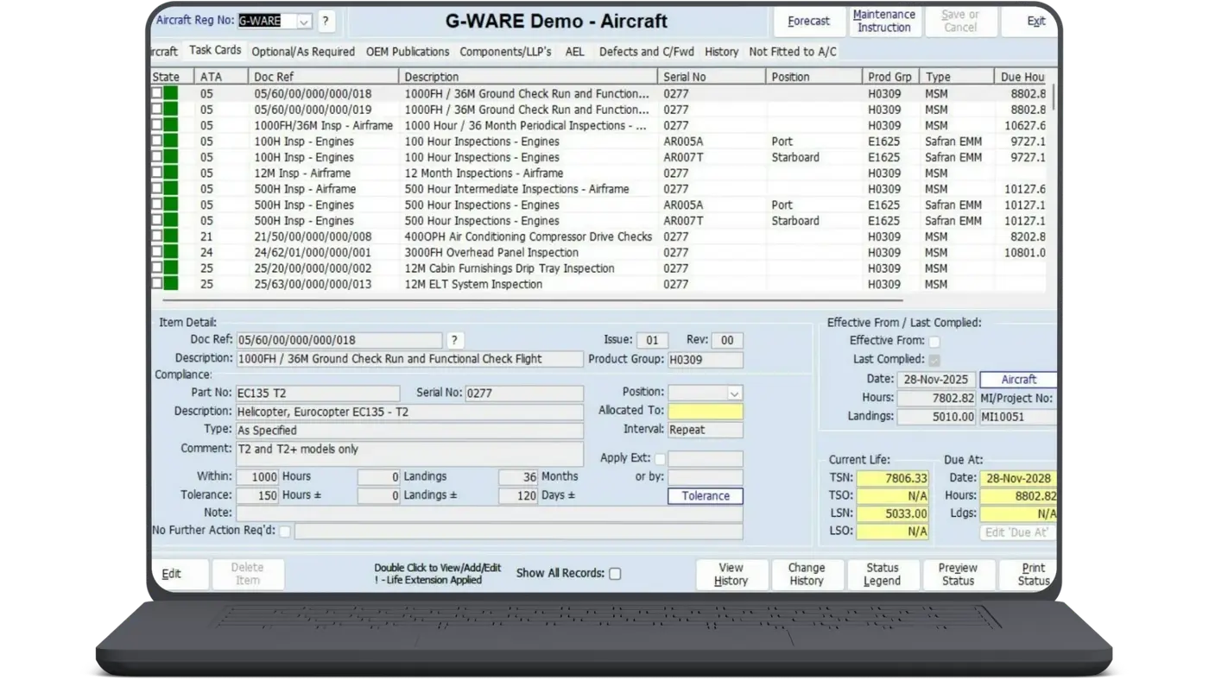This screenshot has width=1209, height=680.
Task: Click Preview Status button
Action: pyautogui.click(x=958, y=575)
